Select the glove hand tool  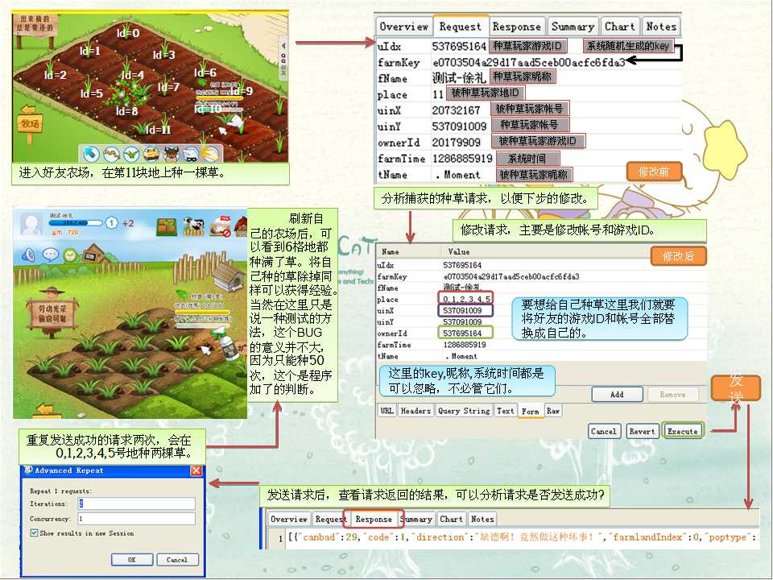click(x=209, y=155)
